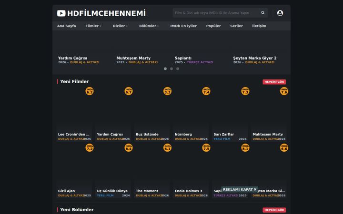
Task: Click HEPSİNİ GÖR next to Yeni Bölümler
Action: pos(274,210)
